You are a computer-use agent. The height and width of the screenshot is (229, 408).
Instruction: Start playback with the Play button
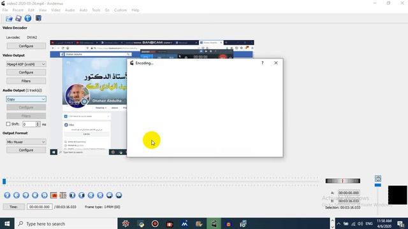tap(7, 195)
